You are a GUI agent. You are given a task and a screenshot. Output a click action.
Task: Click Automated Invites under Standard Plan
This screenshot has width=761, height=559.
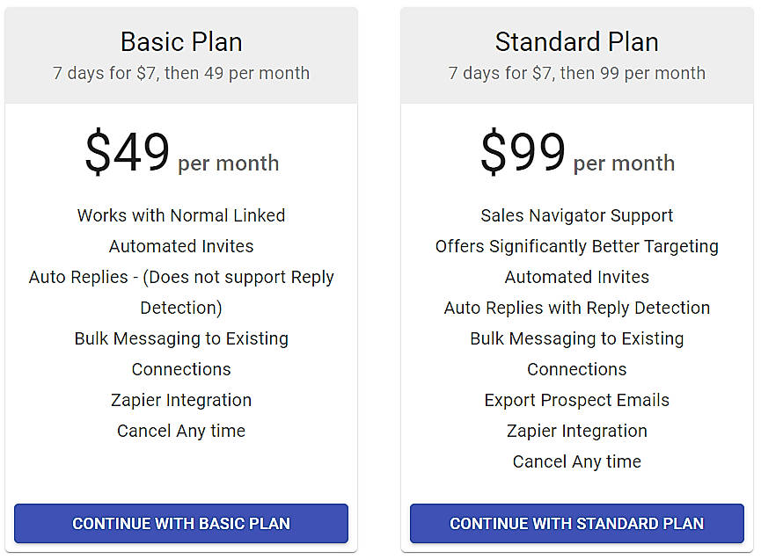[x=576, y=277]
